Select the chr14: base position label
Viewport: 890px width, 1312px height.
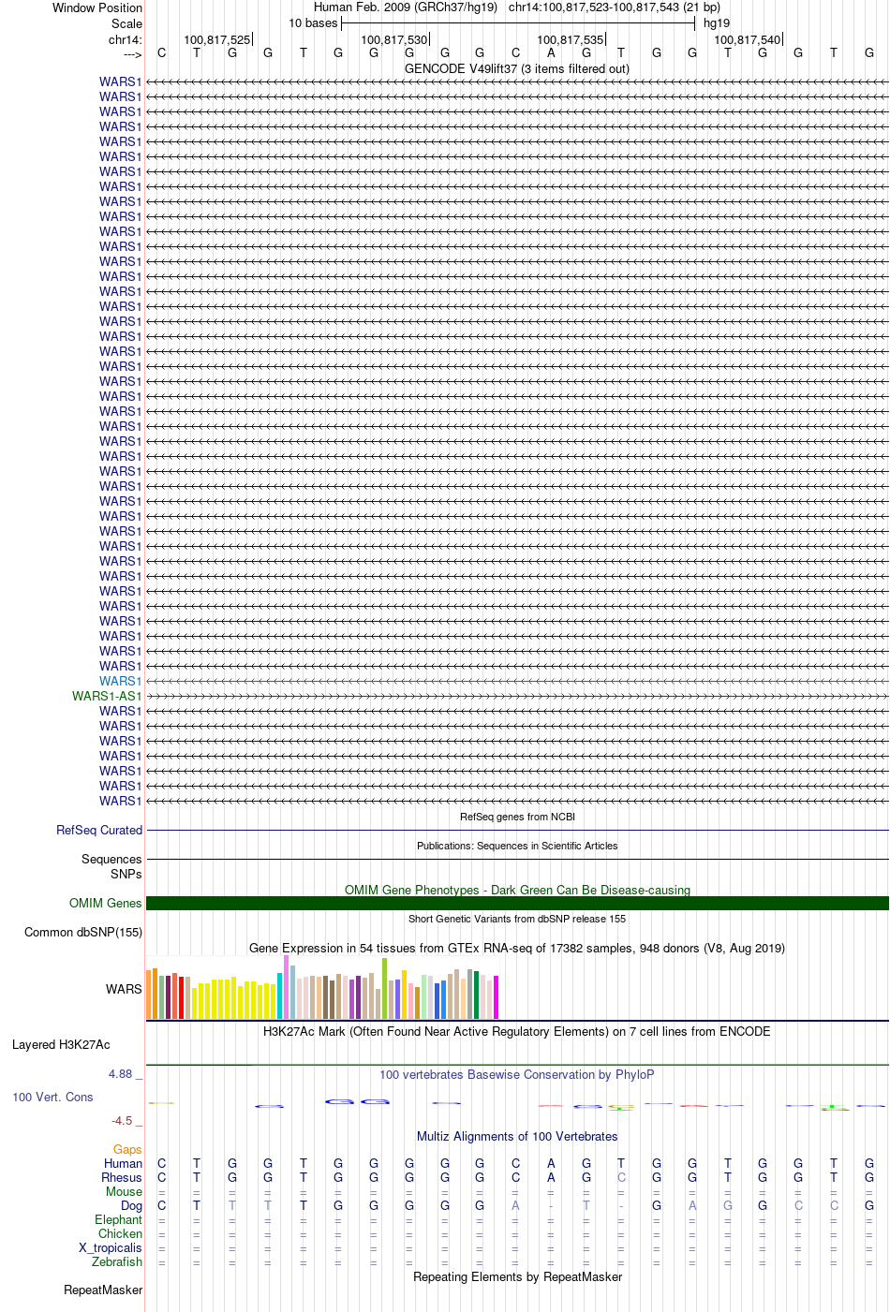coord(126,39)
